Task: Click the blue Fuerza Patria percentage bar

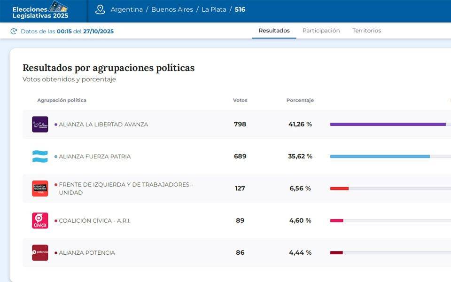Action: pos(380,157)
